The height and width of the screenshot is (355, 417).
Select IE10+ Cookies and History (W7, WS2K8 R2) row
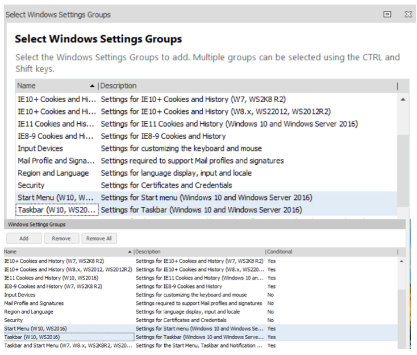point(201,261)
